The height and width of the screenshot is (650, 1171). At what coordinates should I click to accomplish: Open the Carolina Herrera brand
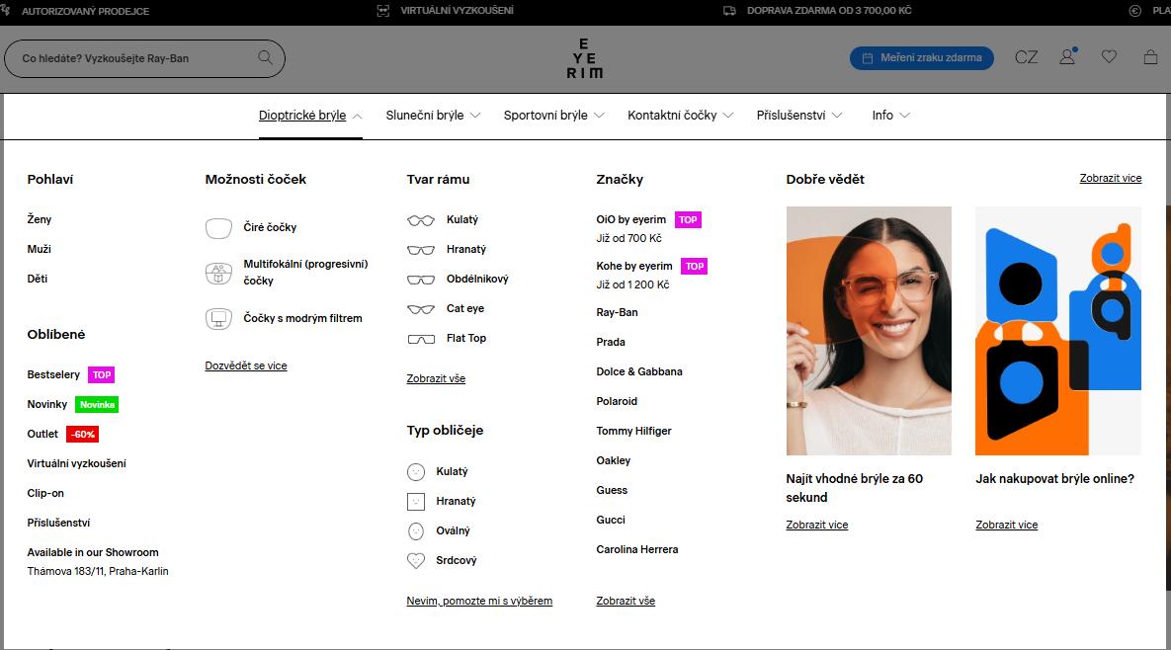tap(637, 549)
